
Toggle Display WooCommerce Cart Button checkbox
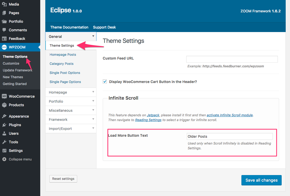105,81
